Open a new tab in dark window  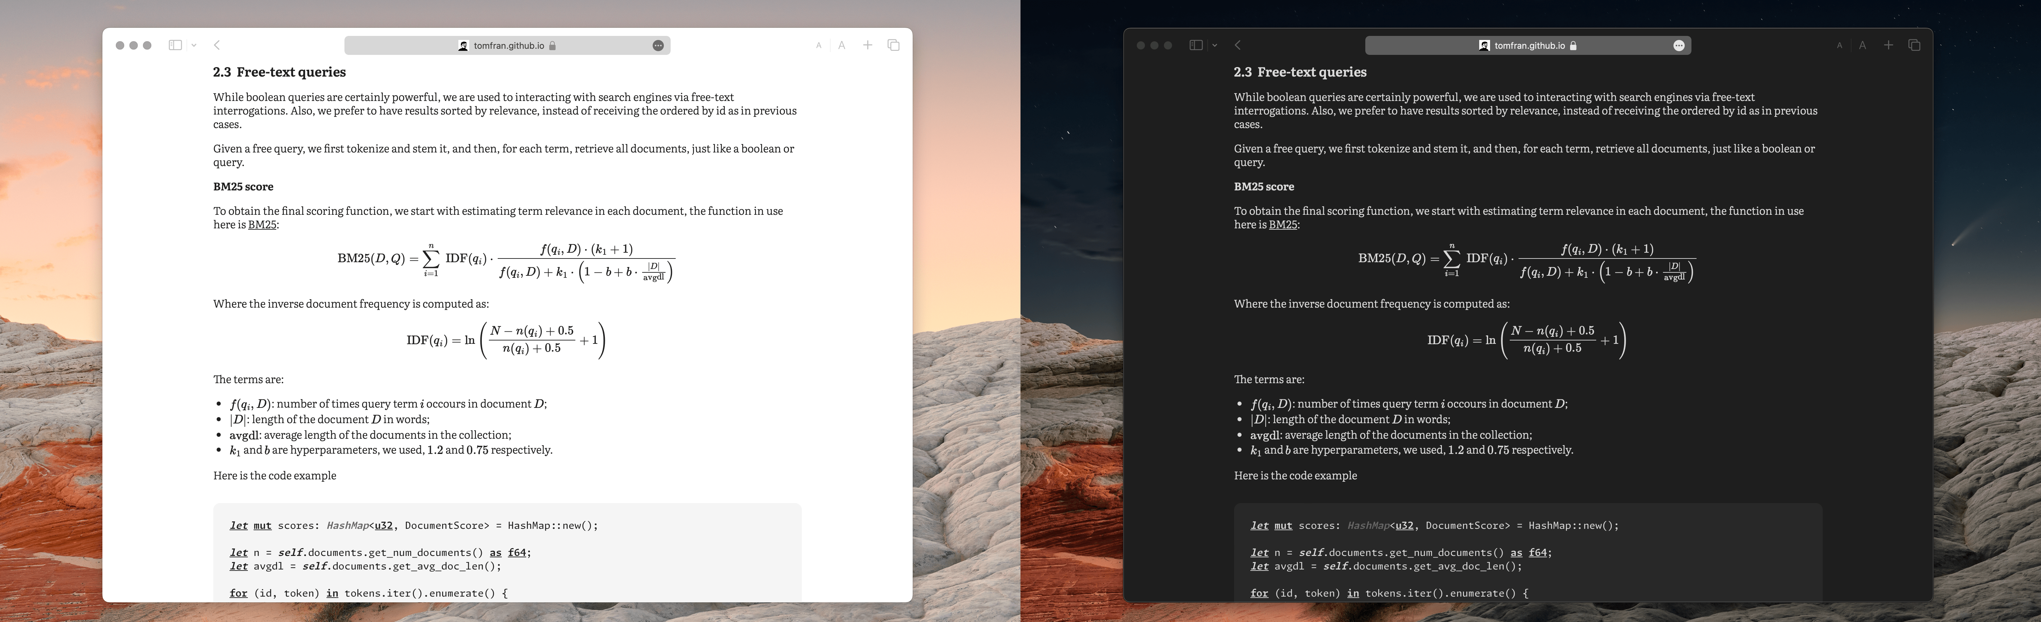pos(1888,45)
